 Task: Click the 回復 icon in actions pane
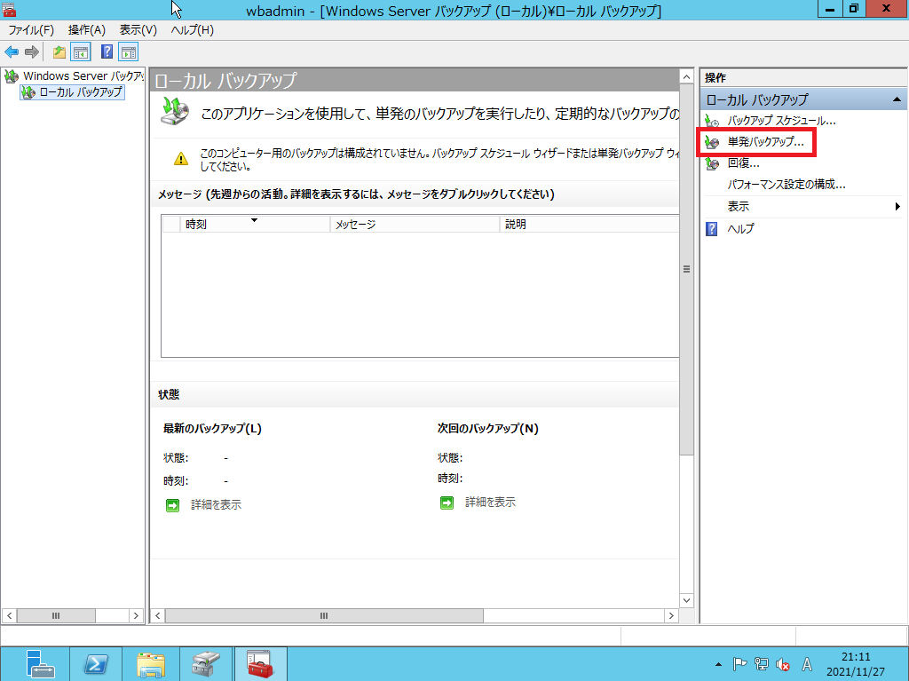(712, 163)
